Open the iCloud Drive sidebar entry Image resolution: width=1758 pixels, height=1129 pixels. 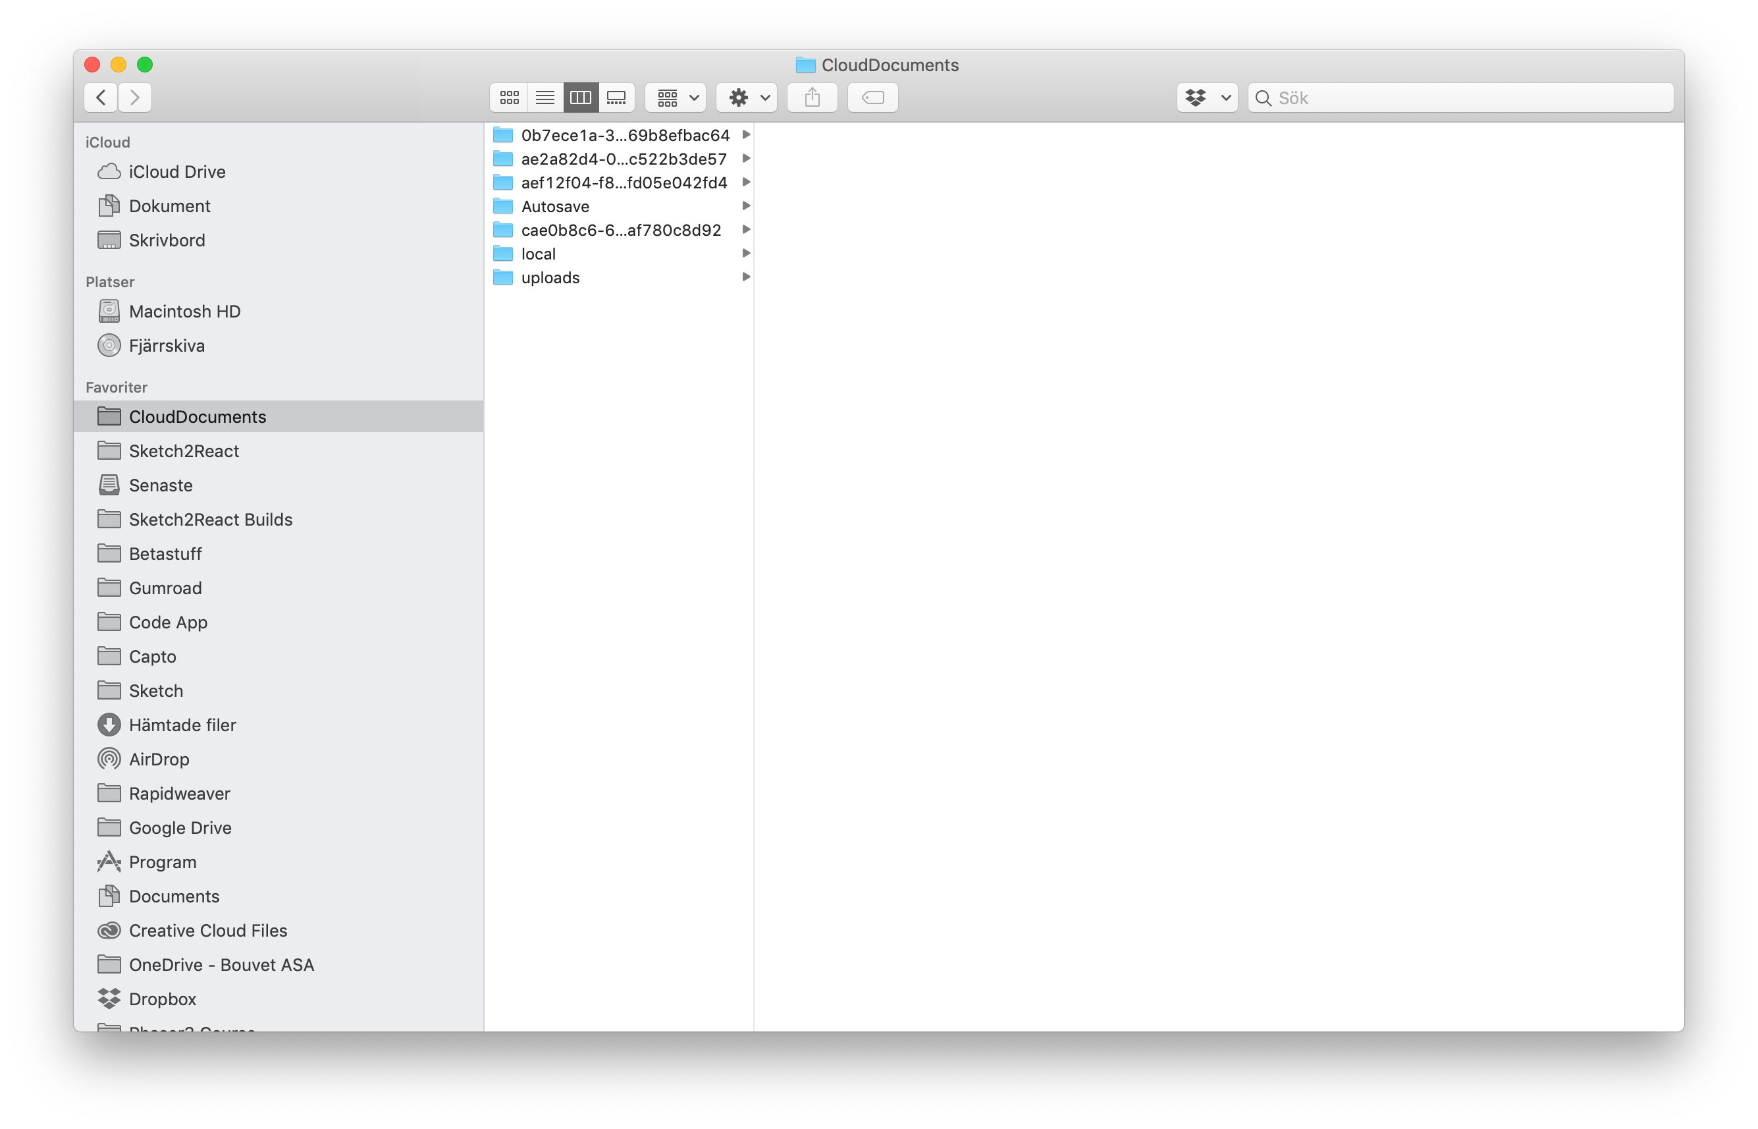(x=177, y=171)
